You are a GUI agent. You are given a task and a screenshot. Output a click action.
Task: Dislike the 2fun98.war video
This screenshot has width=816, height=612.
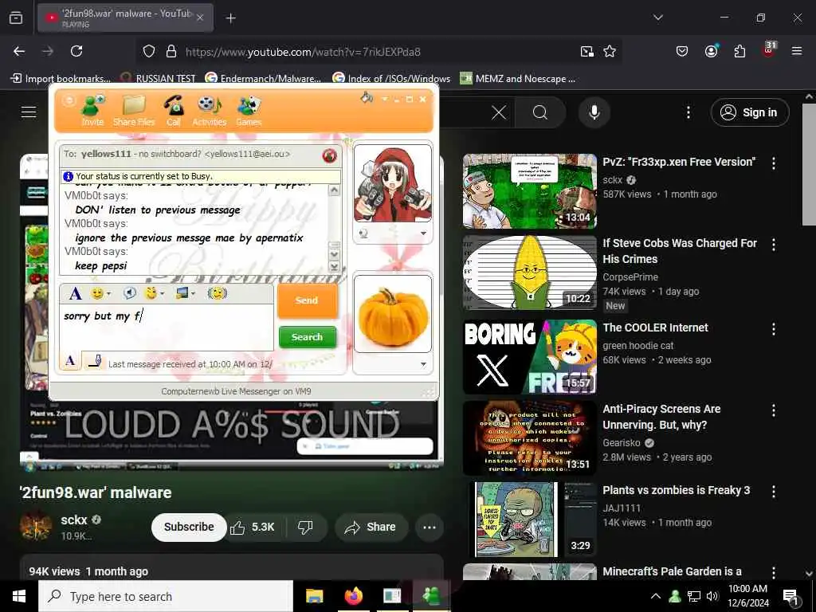pyautogui.click(x=305, y=527)
